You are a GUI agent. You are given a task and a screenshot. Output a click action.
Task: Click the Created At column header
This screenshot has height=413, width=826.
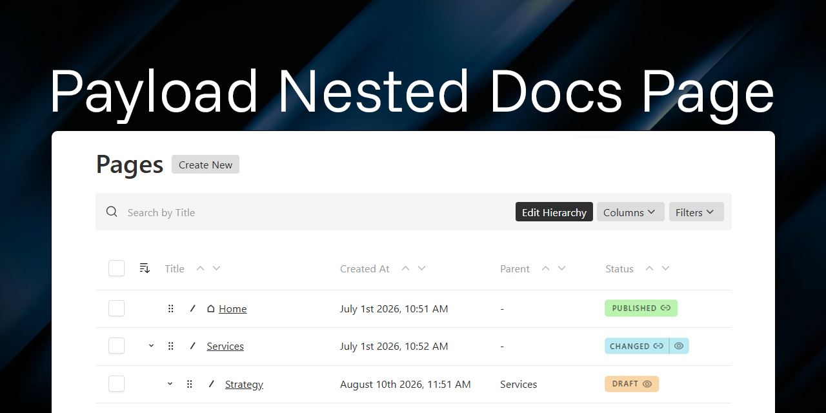(365, 269)
